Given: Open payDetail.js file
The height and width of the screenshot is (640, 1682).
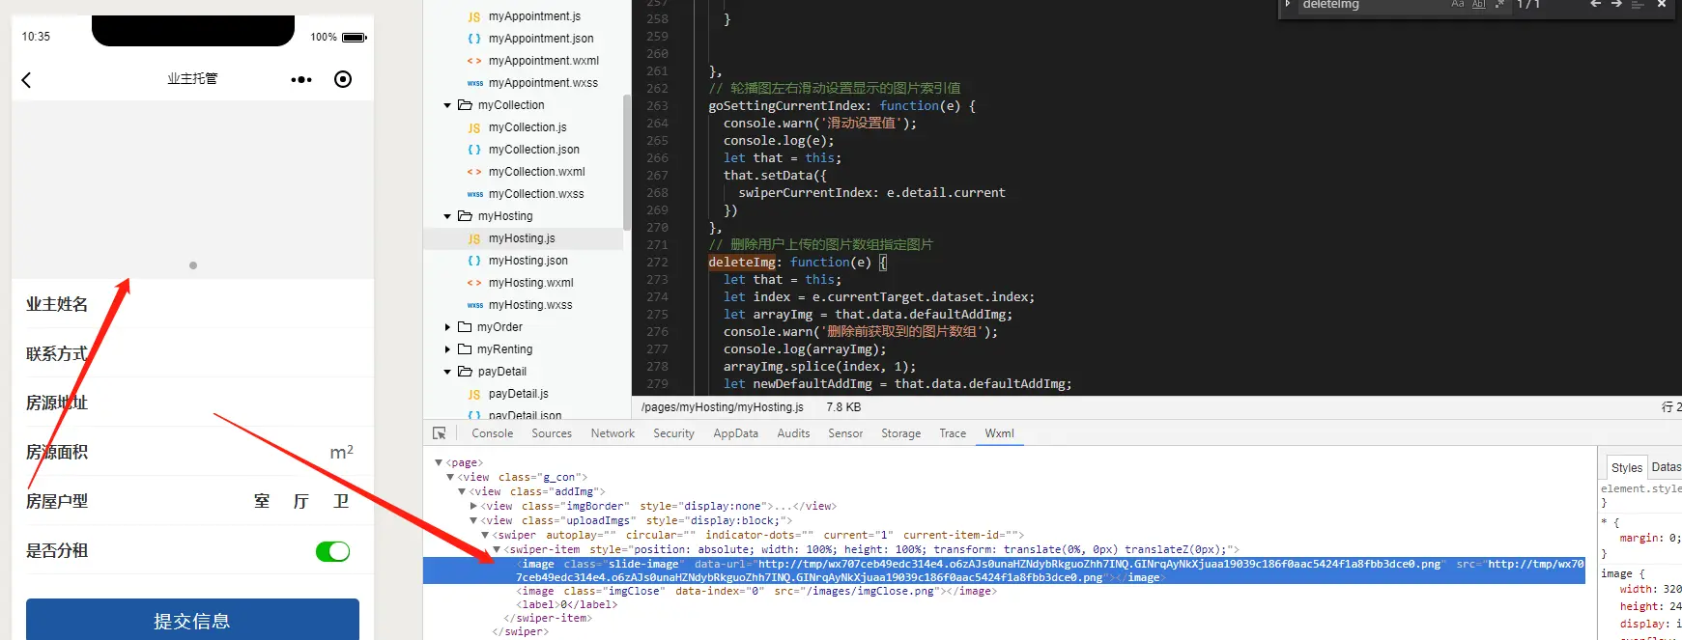Looking at the screenshot, I should click(x=518, y=394).
